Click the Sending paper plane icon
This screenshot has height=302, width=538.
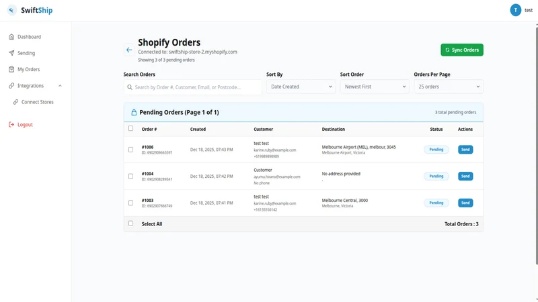coord(11,53)
